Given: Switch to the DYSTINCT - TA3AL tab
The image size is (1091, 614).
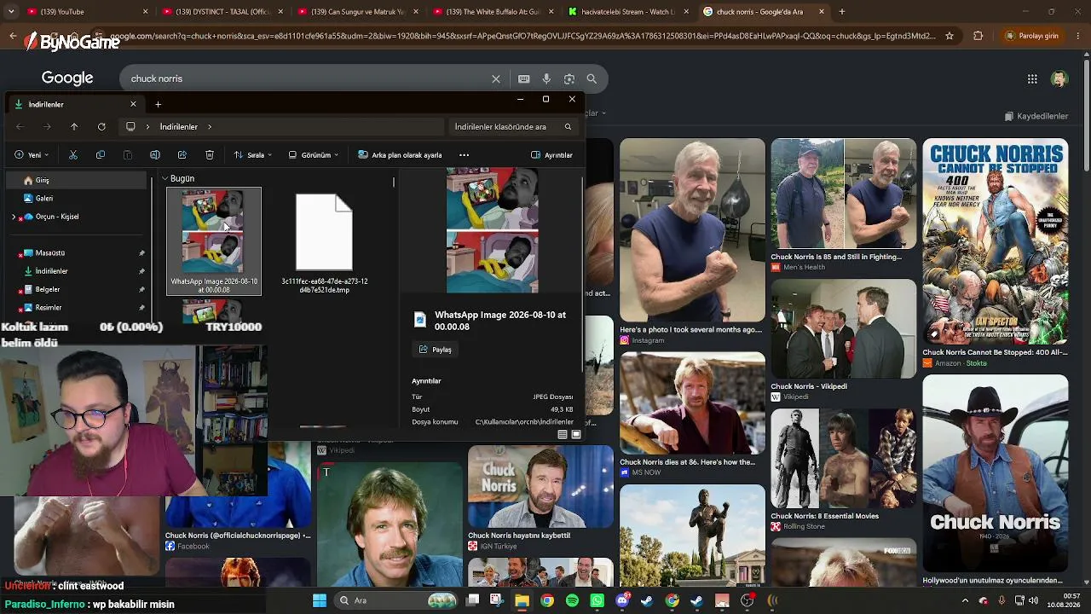Looking at the screenshot, I should [x=223, y=12].
